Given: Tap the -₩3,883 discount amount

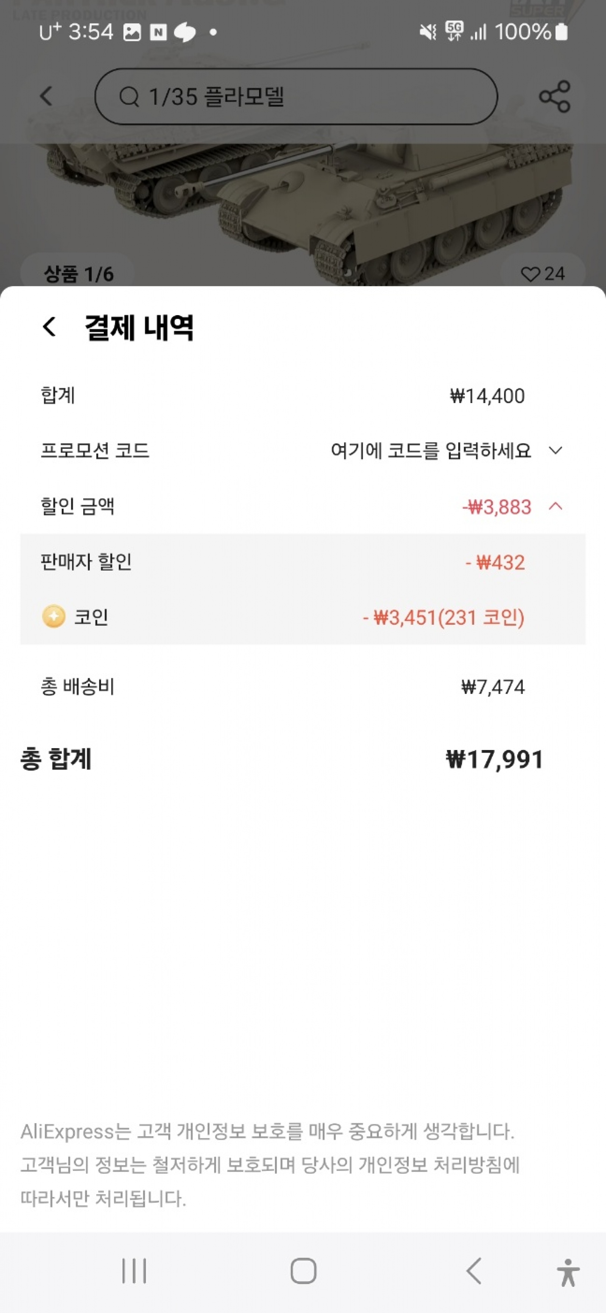Looking at the screenshot, I should 497,507.
